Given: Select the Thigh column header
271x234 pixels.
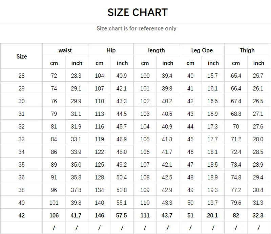Looking at the screenshot, I should 247,50.
